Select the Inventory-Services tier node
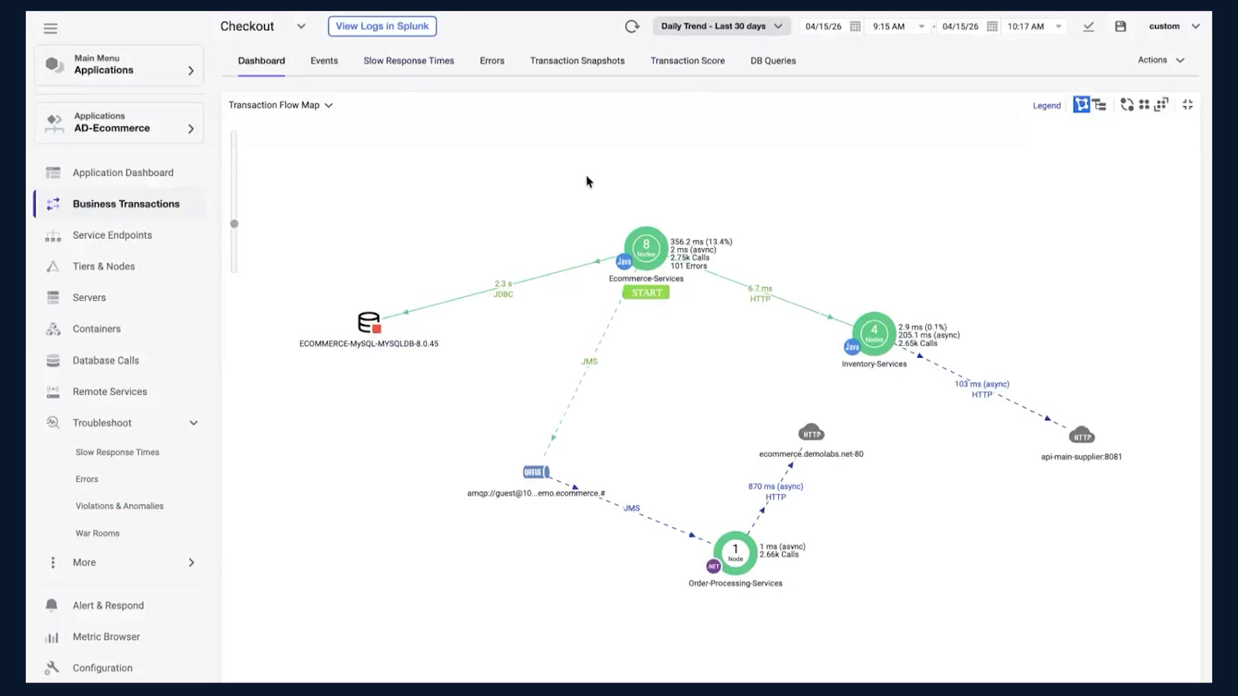This screenshot has width=1238, height=696. click(x=874, y=334)
